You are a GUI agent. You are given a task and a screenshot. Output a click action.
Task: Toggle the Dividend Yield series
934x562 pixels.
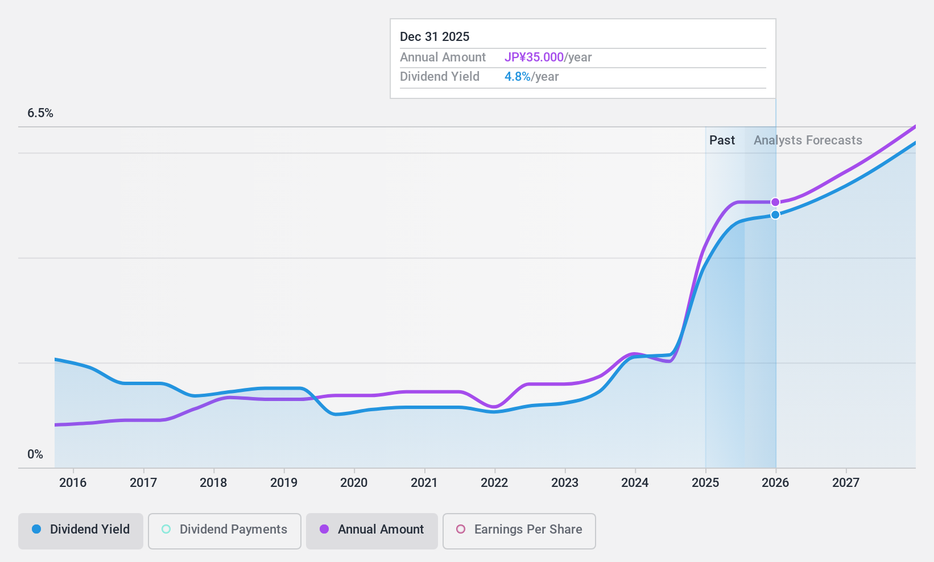click(x=81, y=531)
